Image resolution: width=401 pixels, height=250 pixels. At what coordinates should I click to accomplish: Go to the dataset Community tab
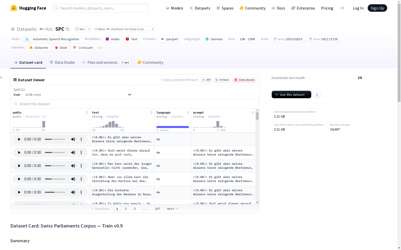coord(150,62)
